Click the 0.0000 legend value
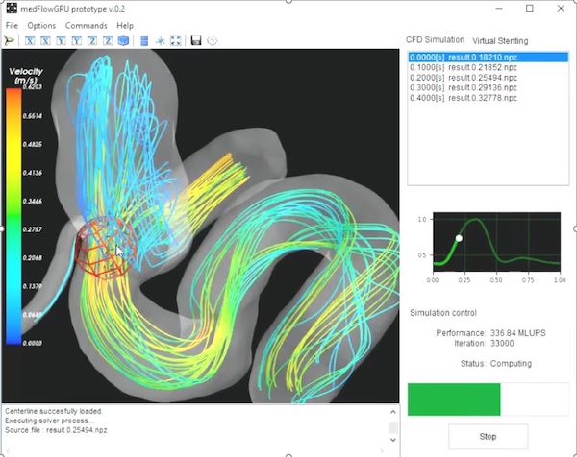Screen dimensions: 577x457 click(33, 343)
